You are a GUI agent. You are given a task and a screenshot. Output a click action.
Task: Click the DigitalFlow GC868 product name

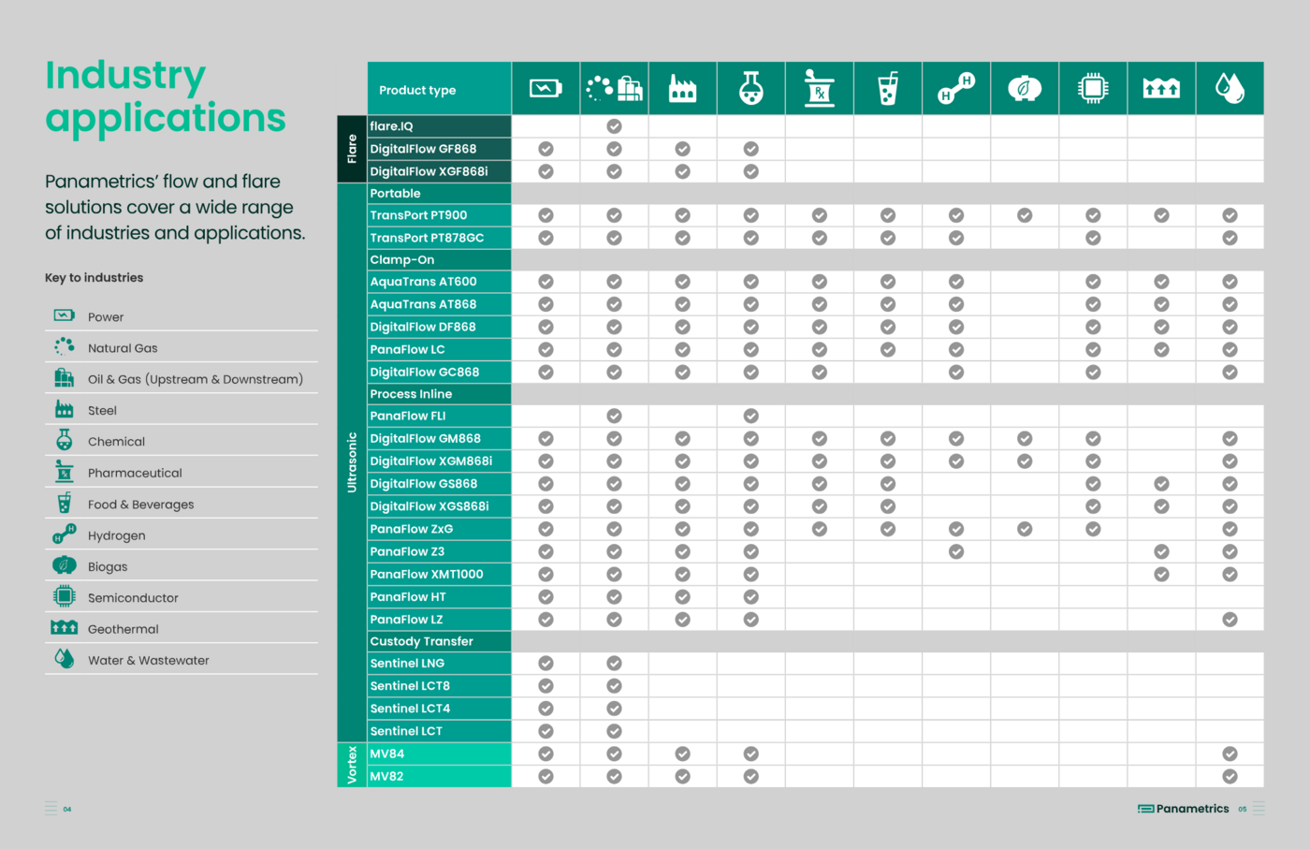424,373
